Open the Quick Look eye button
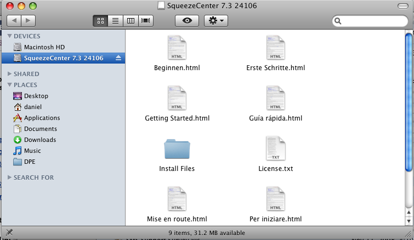 point(186,21)
